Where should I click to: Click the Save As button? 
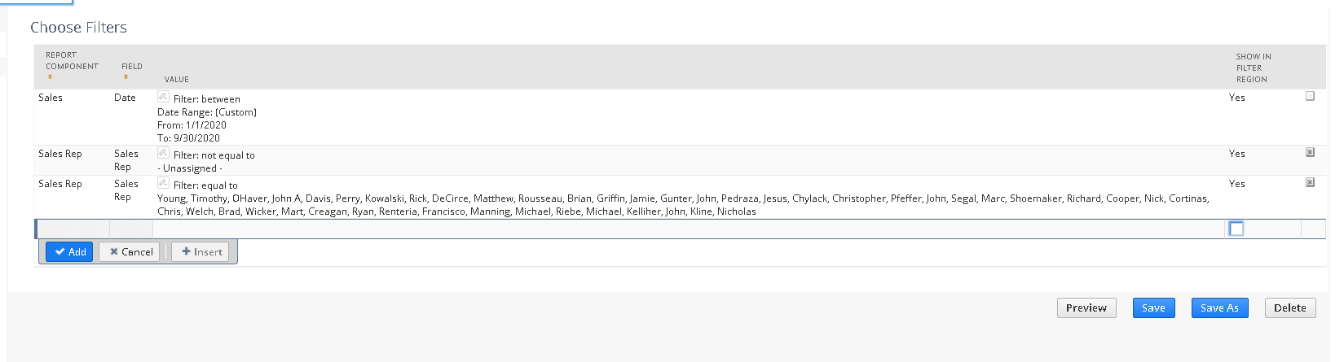pyautogui.click(x=1219, y=308)
